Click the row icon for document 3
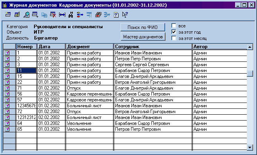 coord(7,65)
